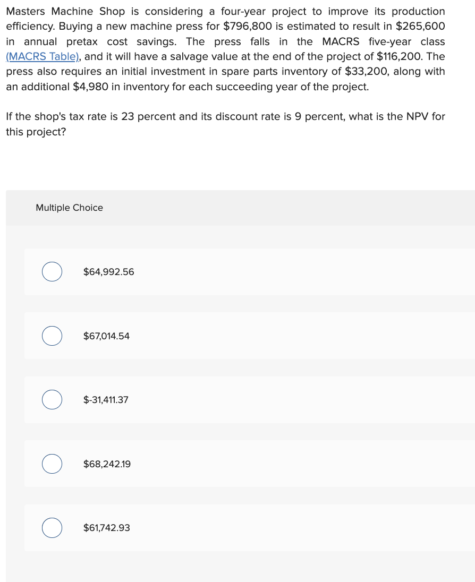Pick the radio button for $68,242.19
Viewport: 475px width, 582px height.
[52, 464]
